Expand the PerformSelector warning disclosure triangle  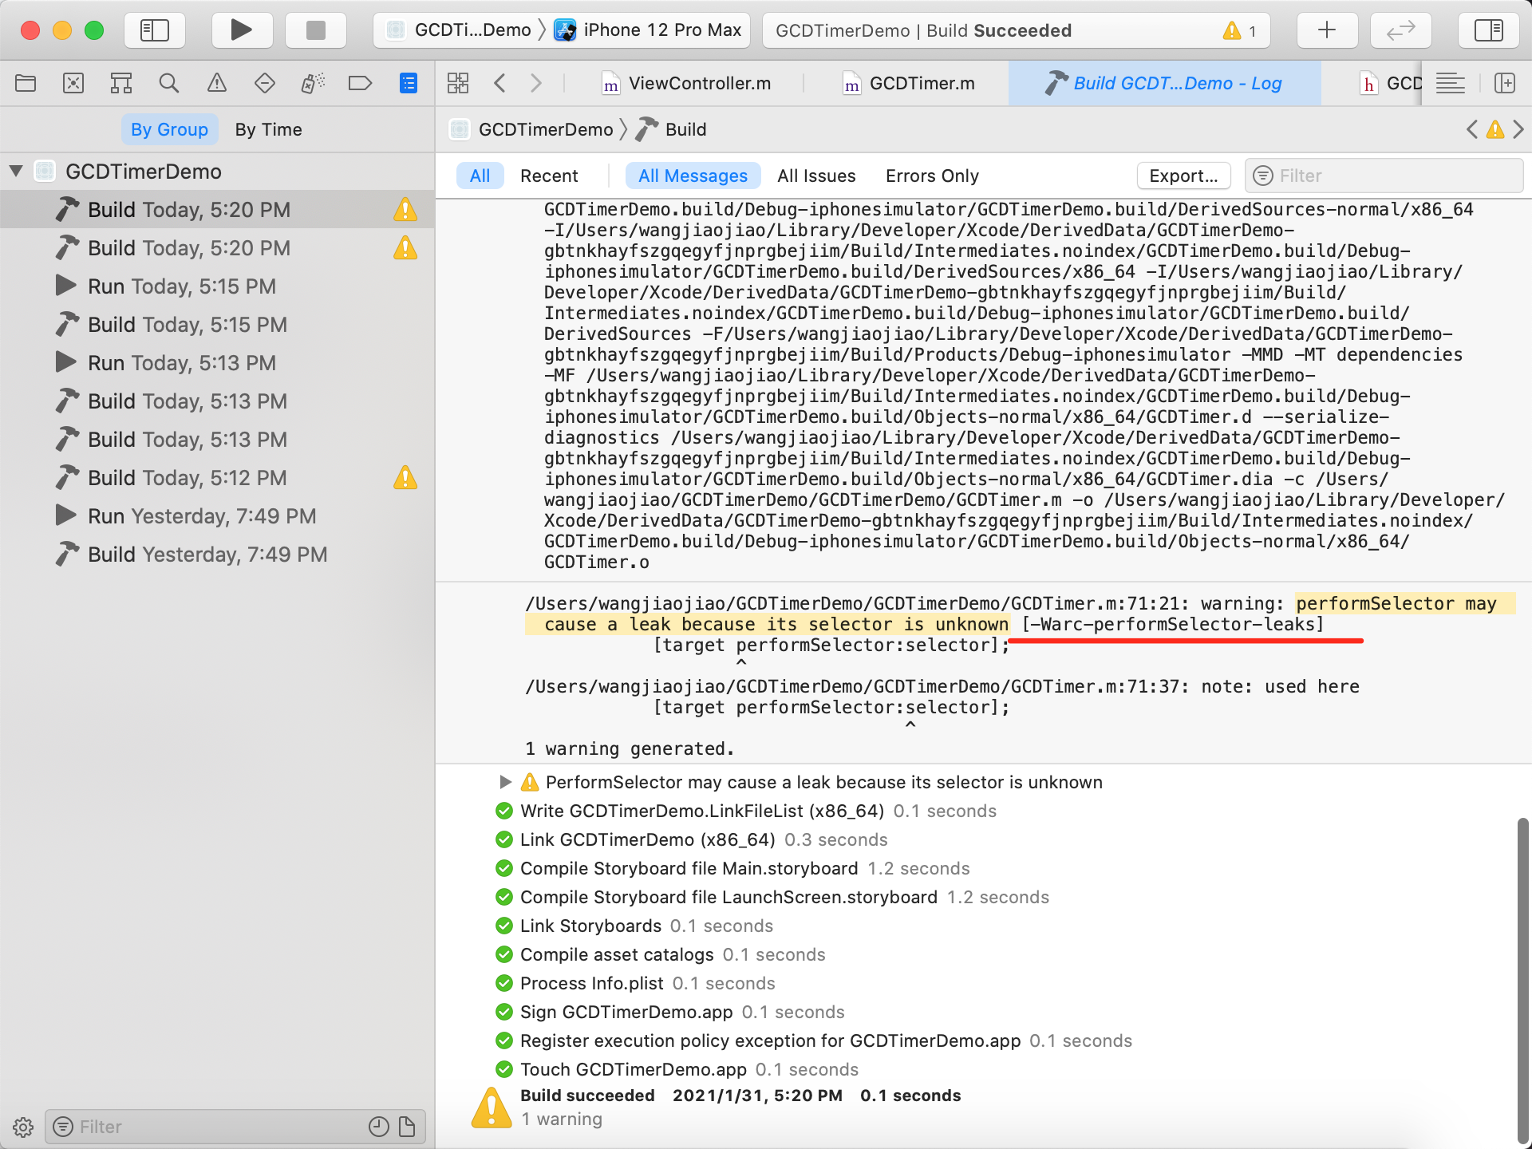coord(504,782)
